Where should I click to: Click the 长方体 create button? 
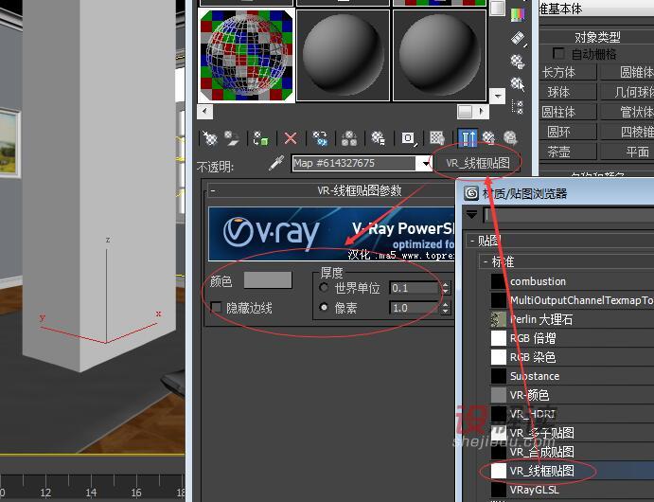pos(568,72)
